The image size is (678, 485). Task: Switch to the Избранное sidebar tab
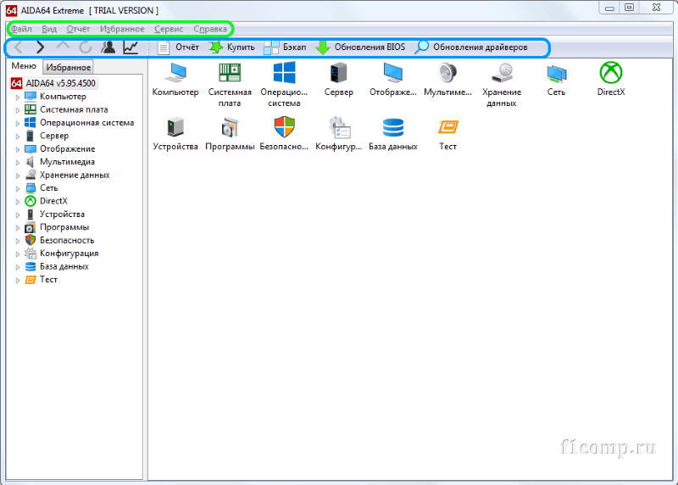(x=69, y=67)
